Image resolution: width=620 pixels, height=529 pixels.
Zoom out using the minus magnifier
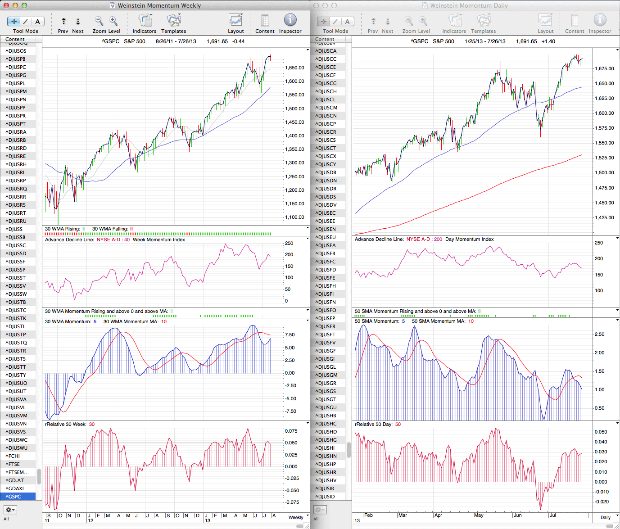tap(99, 21)
